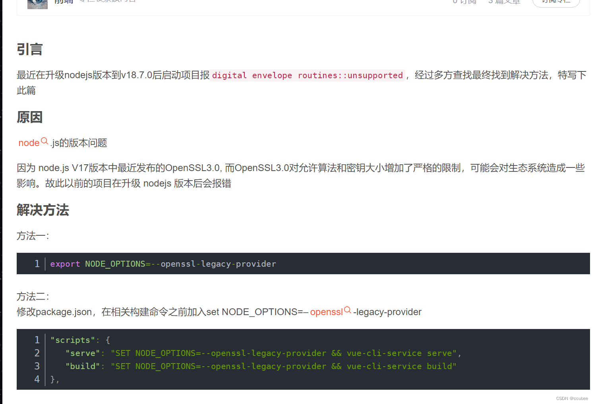Click the "方法二:" label
Viewport: 594px width, 404px height.
33,296
